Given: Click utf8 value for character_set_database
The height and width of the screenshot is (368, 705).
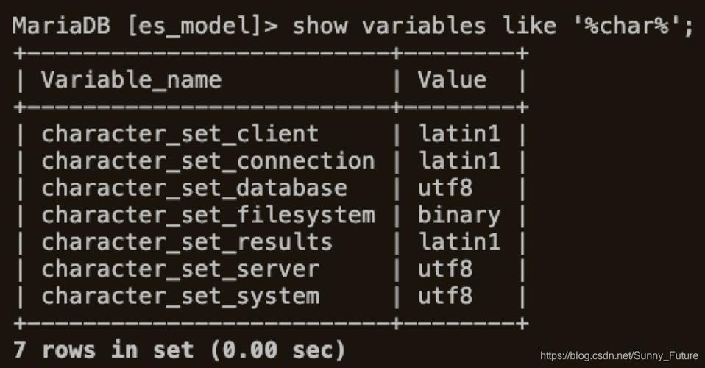Looking at the screenshot, I should click(445, 188).
